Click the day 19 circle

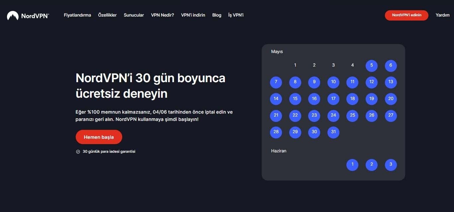click(372, 99)
